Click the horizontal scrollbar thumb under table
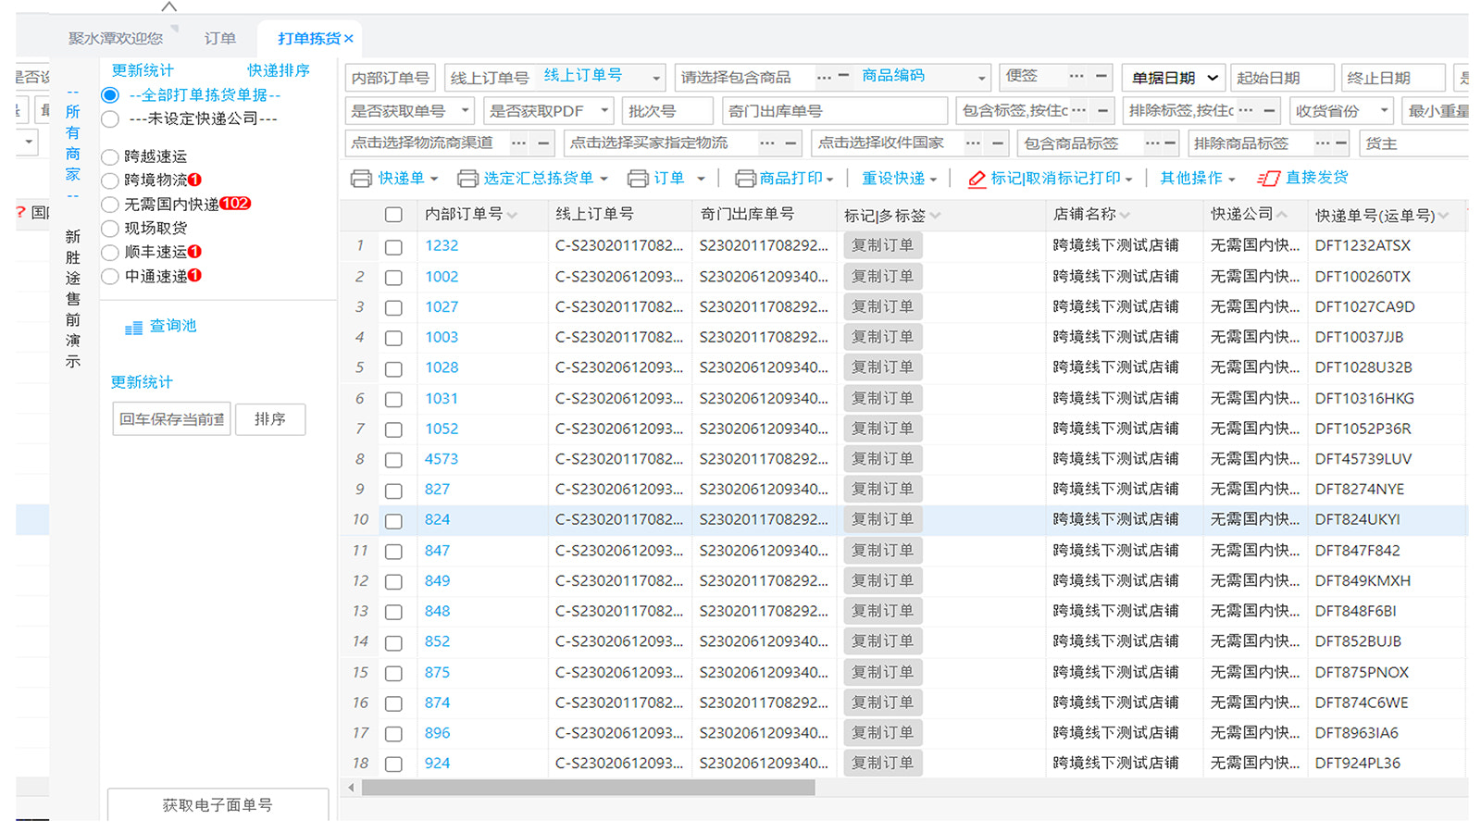This screenshot has width=1481, height=833. point(588,788)
